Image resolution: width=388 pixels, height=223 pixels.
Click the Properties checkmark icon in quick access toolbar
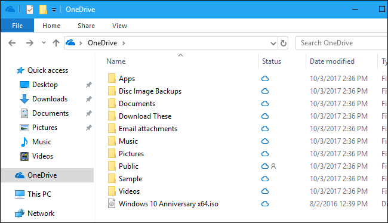point(30,10)
